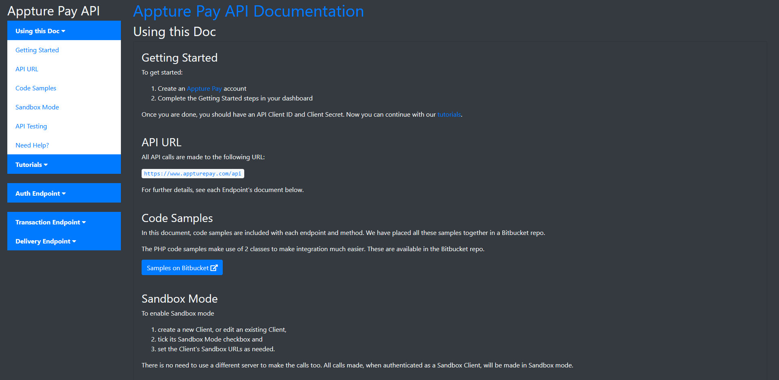Image resolution: width=779 pixels, height=380 pixels.
Task: Click 'tick its Sandbox Mode checkbox and' step
Action: click(210, 339)
